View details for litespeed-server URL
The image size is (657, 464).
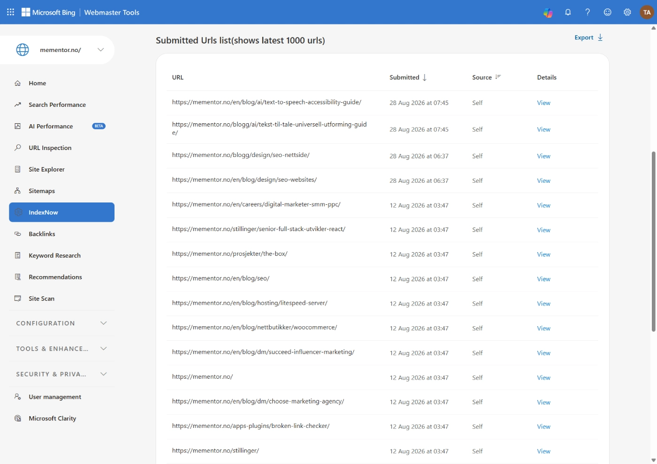[543, 304]
